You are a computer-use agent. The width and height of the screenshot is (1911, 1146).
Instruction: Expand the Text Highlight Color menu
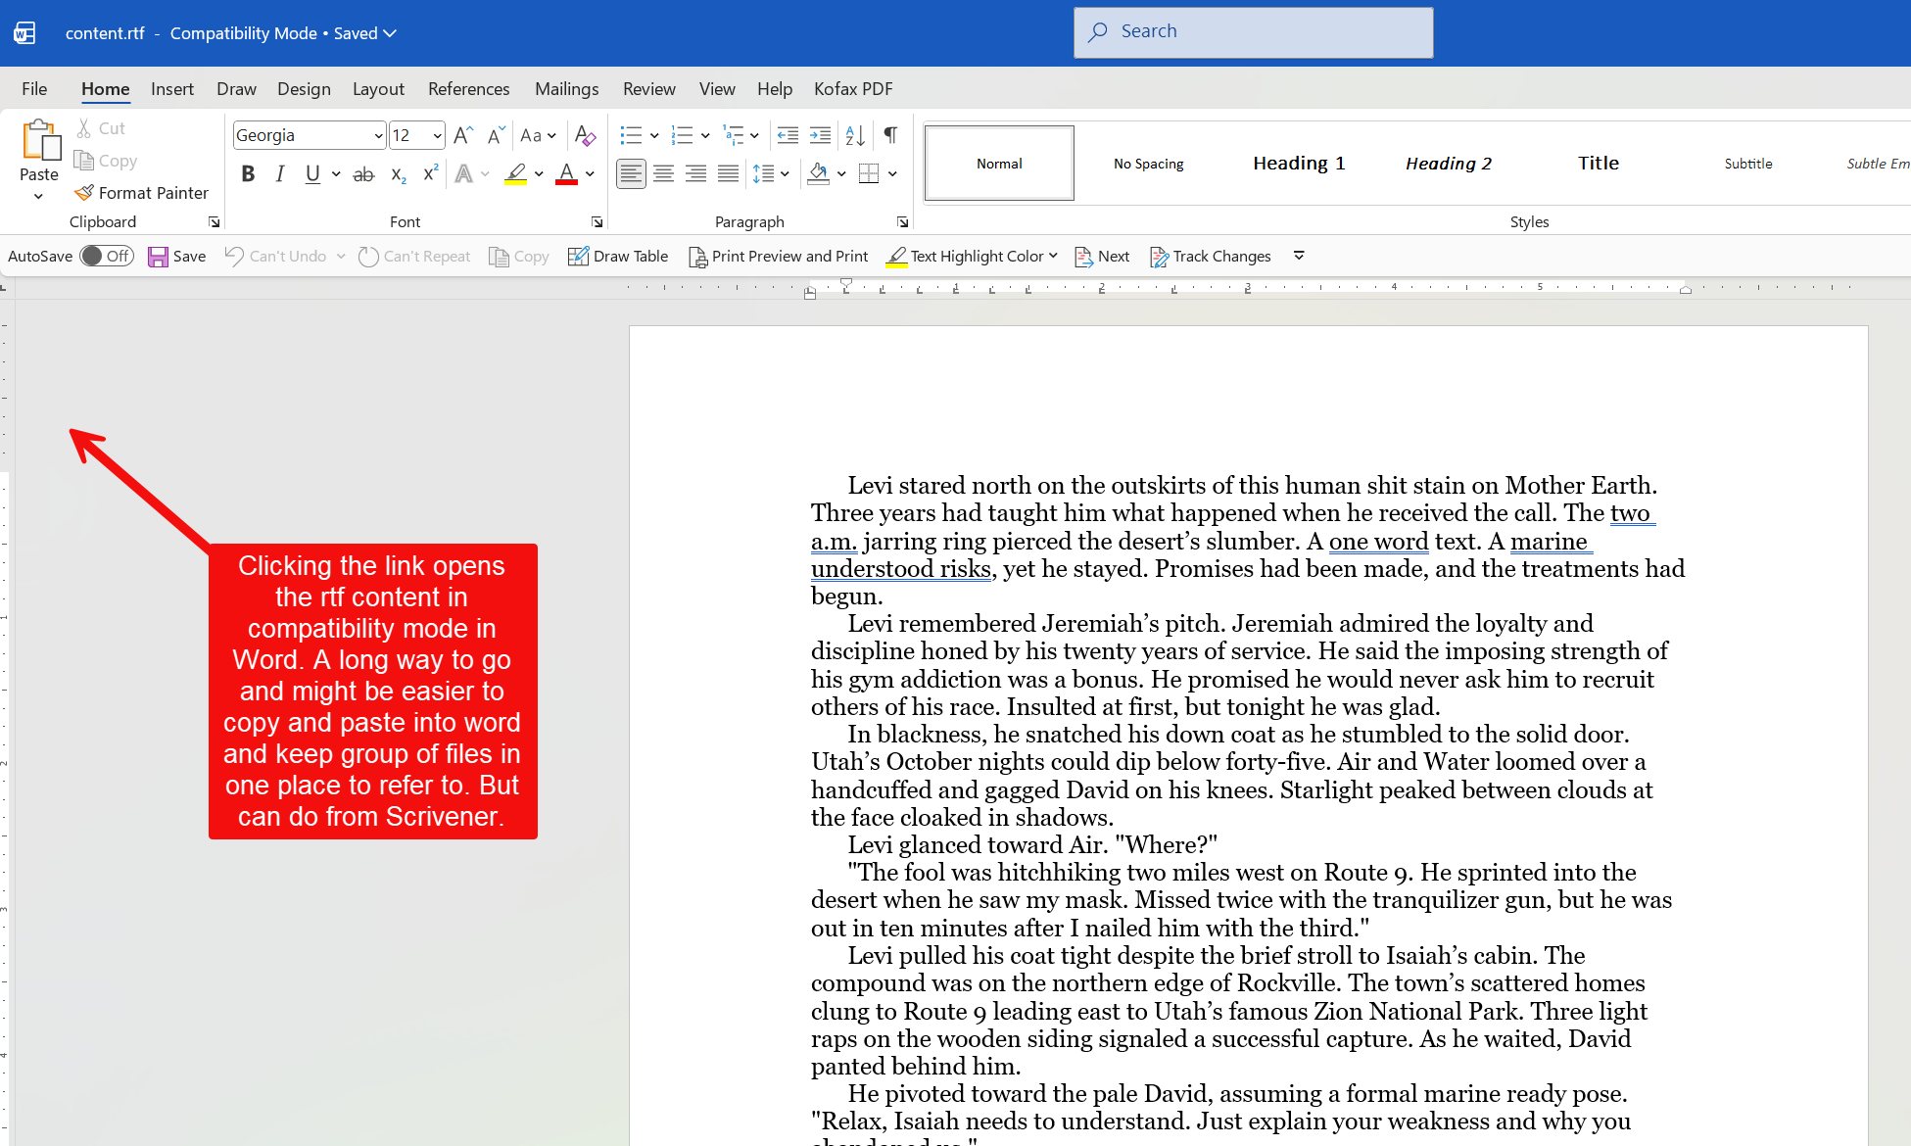pos(1053,256)
